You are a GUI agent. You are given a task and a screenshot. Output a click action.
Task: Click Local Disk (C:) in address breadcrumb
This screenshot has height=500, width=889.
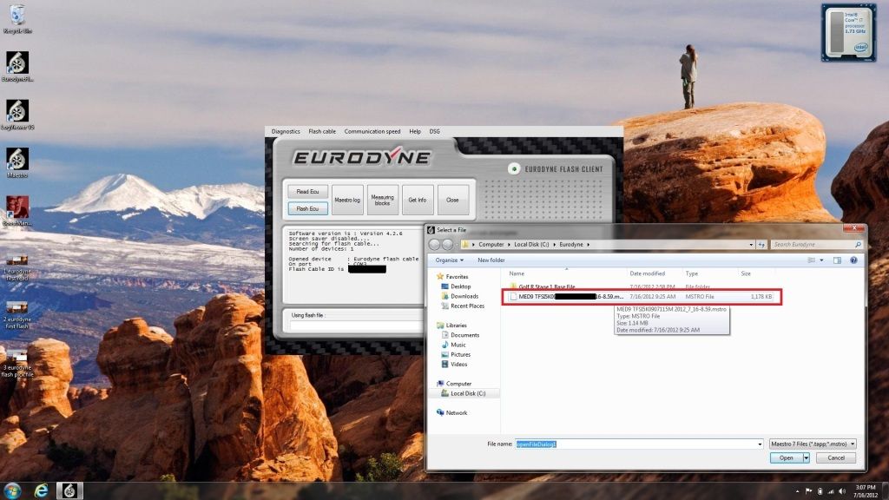click(531, 244)
